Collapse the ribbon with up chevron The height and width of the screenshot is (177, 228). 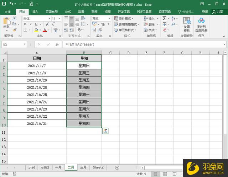pos(224,36)
